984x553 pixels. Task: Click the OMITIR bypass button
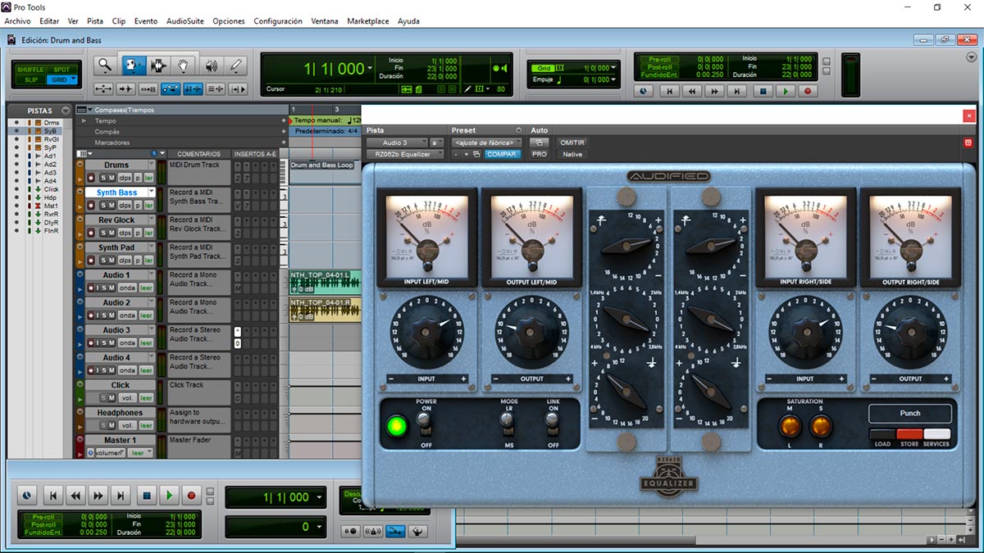pyautogui.click(x=572, y=143)
